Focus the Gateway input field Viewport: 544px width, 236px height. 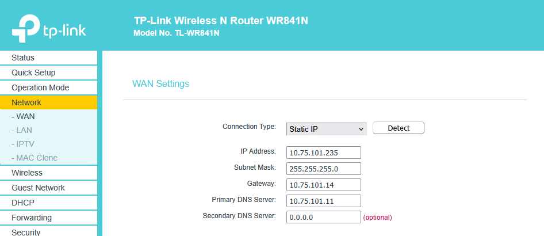[x=323, y=185]
